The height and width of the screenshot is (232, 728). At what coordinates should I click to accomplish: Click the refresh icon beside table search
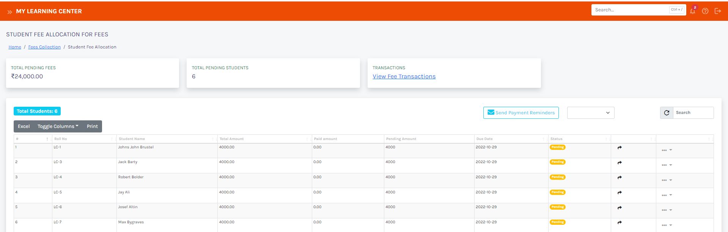click(x=667, y=113)
